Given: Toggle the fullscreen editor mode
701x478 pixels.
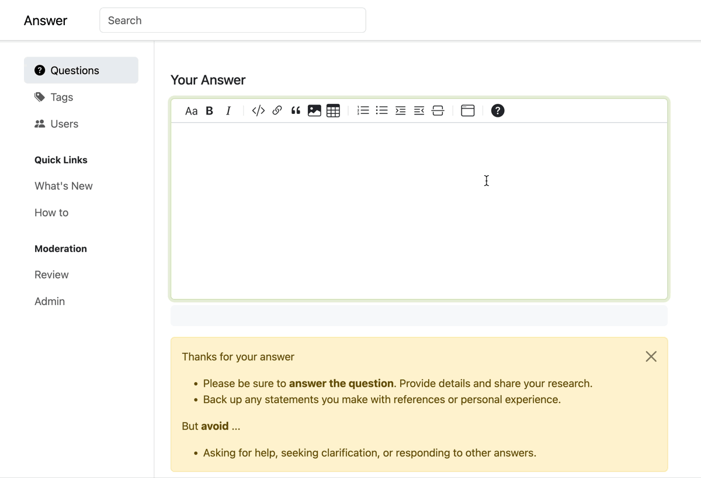Looking at the screenshot, I should pos(467,110).
